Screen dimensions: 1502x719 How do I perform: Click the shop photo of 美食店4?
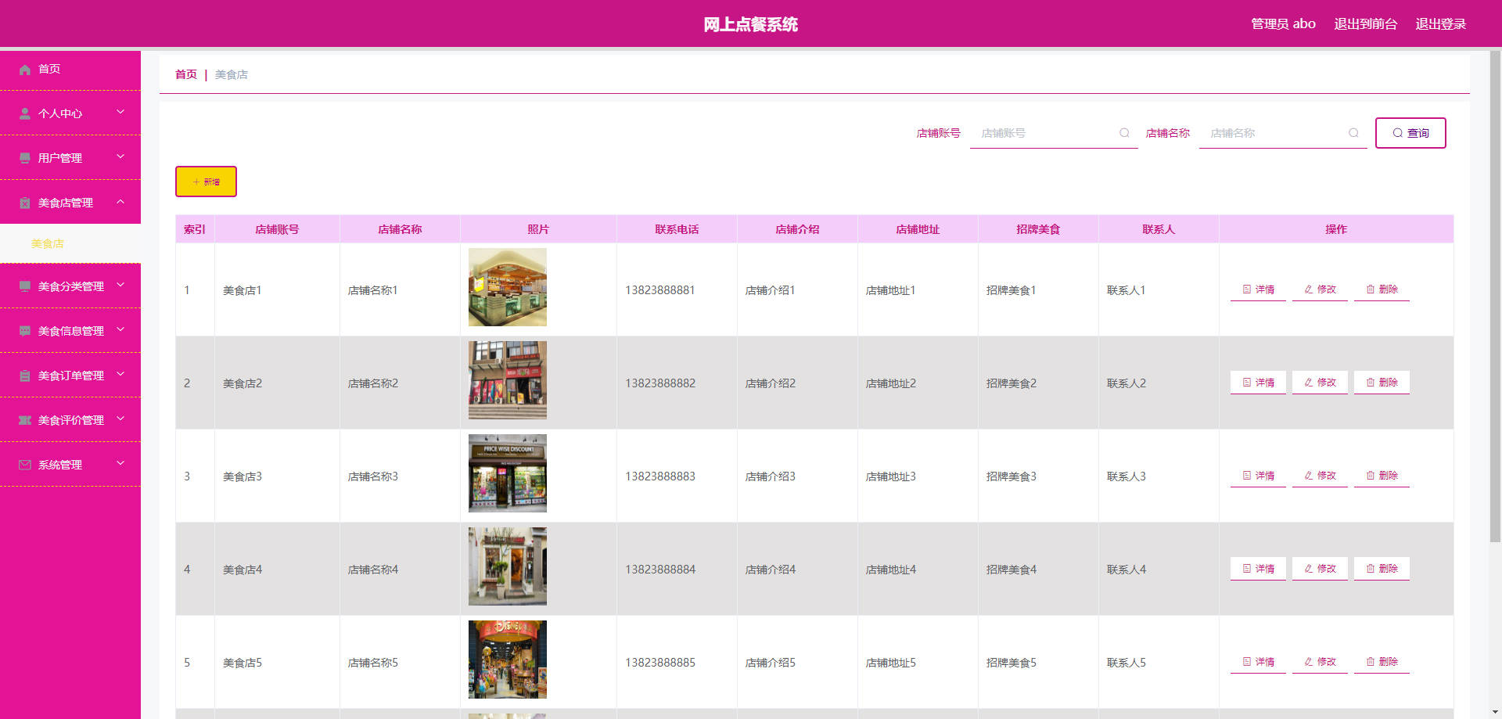tap(508, 566)
